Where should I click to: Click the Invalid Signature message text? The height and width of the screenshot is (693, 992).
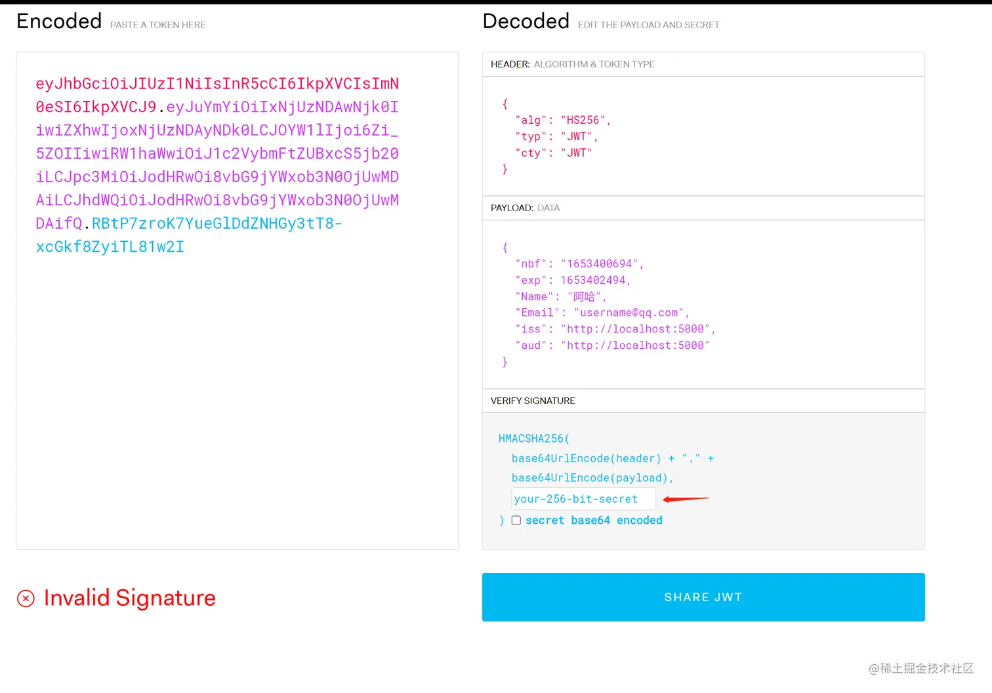130,598
